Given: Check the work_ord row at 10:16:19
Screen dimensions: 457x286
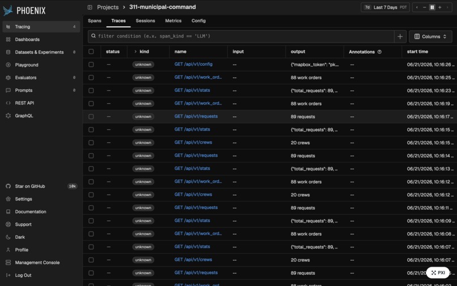Looking at the screenshot, I should pyautogui.click(x=91, y=103).
